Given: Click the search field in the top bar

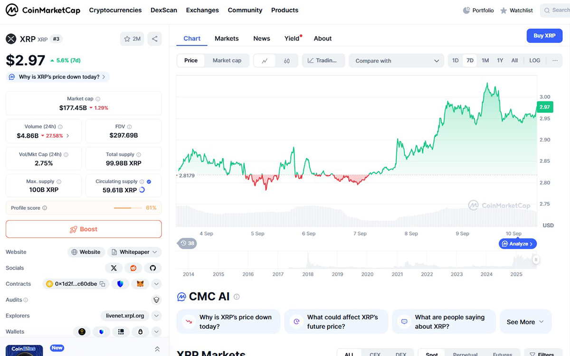Looking at the screenshot, I should tap(558, 10).
